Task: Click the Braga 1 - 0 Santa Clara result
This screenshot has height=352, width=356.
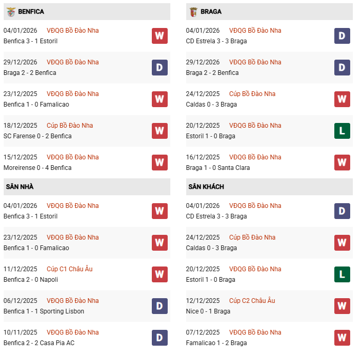Action: pyautogui.click(x=218, y=168)
